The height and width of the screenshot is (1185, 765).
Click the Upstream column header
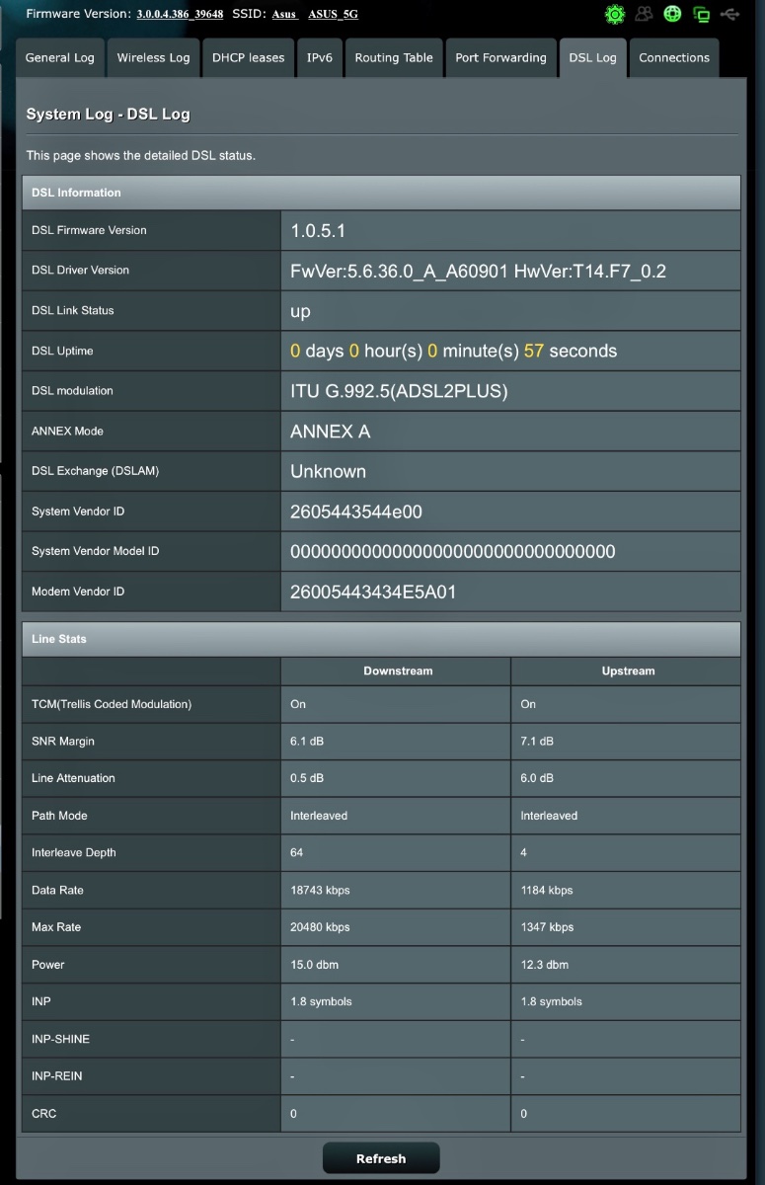click(x=628, y=671)
